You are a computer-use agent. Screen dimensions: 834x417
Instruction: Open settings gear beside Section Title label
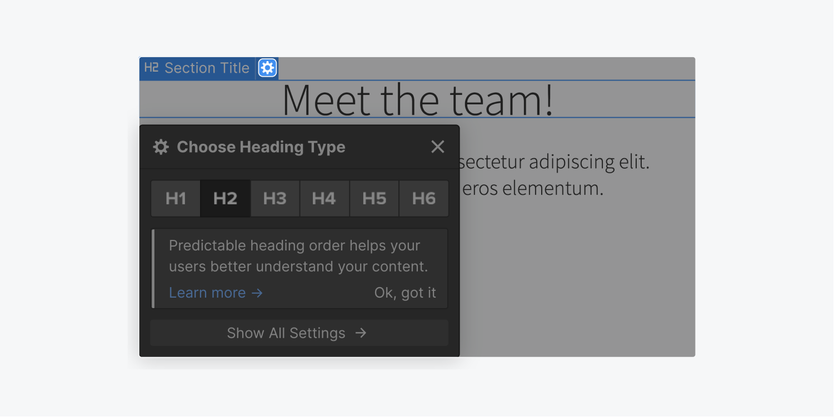[x=267, y=68]
